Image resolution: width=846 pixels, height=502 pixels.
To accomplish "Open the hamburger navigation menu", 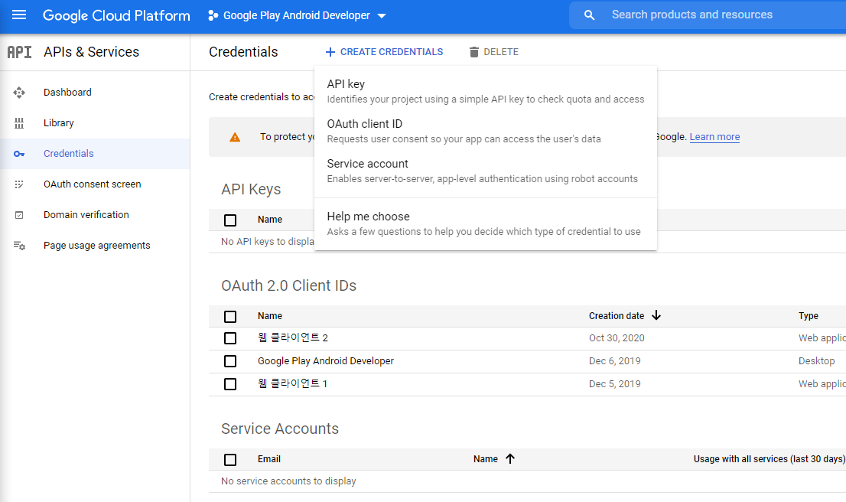I will [x=19, y=15].
